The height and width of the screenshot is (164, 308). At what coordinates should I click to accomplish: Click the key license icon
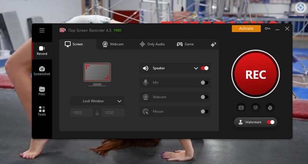267,28
